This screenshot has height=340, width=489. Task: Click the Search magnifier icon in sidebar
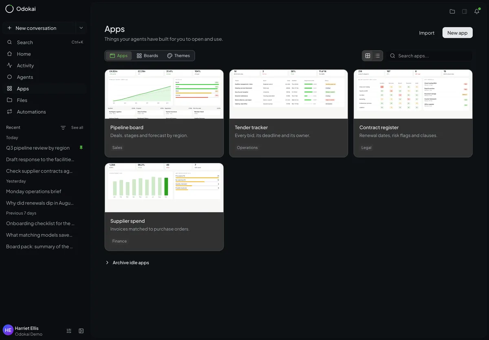point(9,42)
